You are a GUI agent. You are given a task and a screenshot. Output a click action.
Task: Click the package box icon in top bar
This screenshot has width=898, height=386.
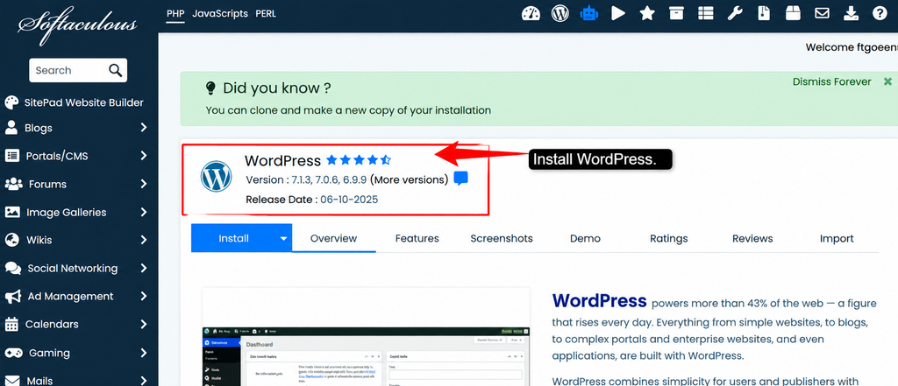click(x=793, y=13)
